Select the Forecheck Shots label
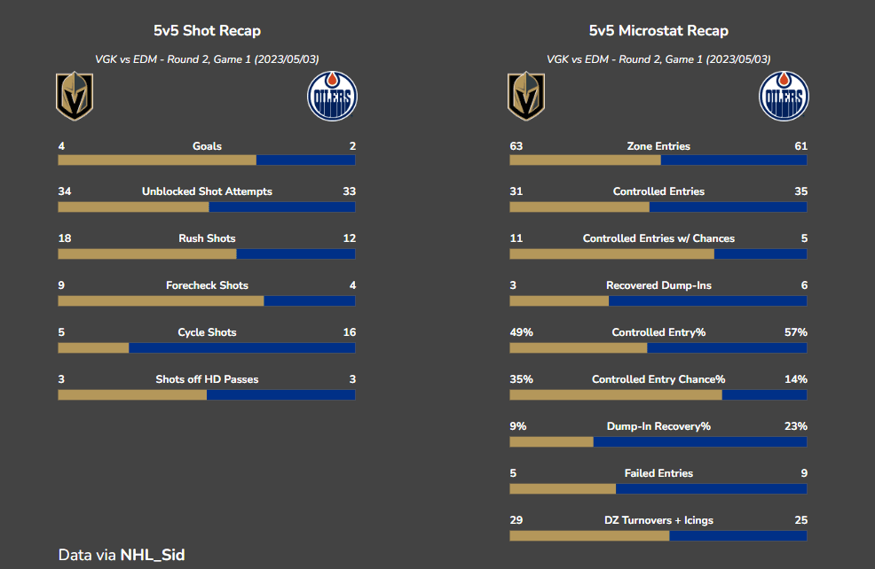The width and height of the screenshot is (875, 569). (x=207, y=285)
